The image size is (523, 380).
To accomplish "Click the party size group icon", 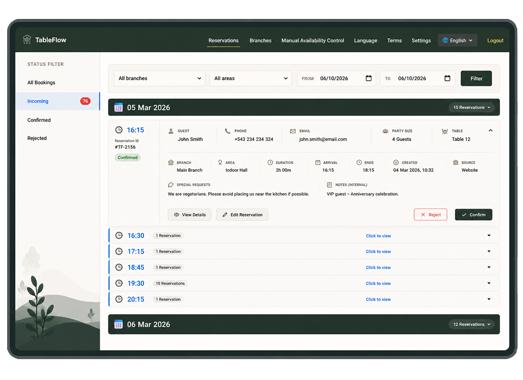I will 385,131.
